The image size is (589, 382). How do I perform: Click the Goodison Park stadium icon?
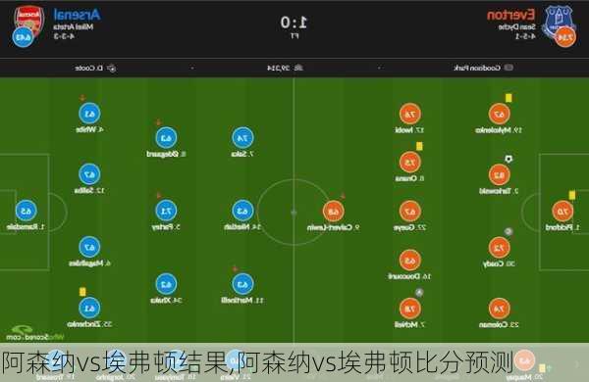(x=509, y=68)
